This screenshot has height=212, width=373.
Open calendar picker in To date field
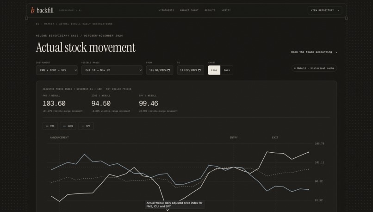tap(199, 70)
